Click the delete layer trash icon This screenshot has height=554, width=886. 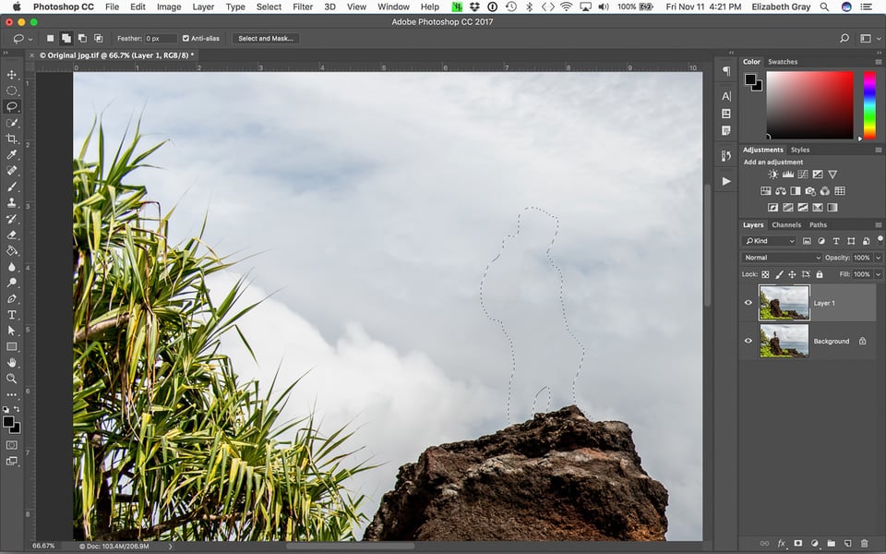tap(865, 543)
